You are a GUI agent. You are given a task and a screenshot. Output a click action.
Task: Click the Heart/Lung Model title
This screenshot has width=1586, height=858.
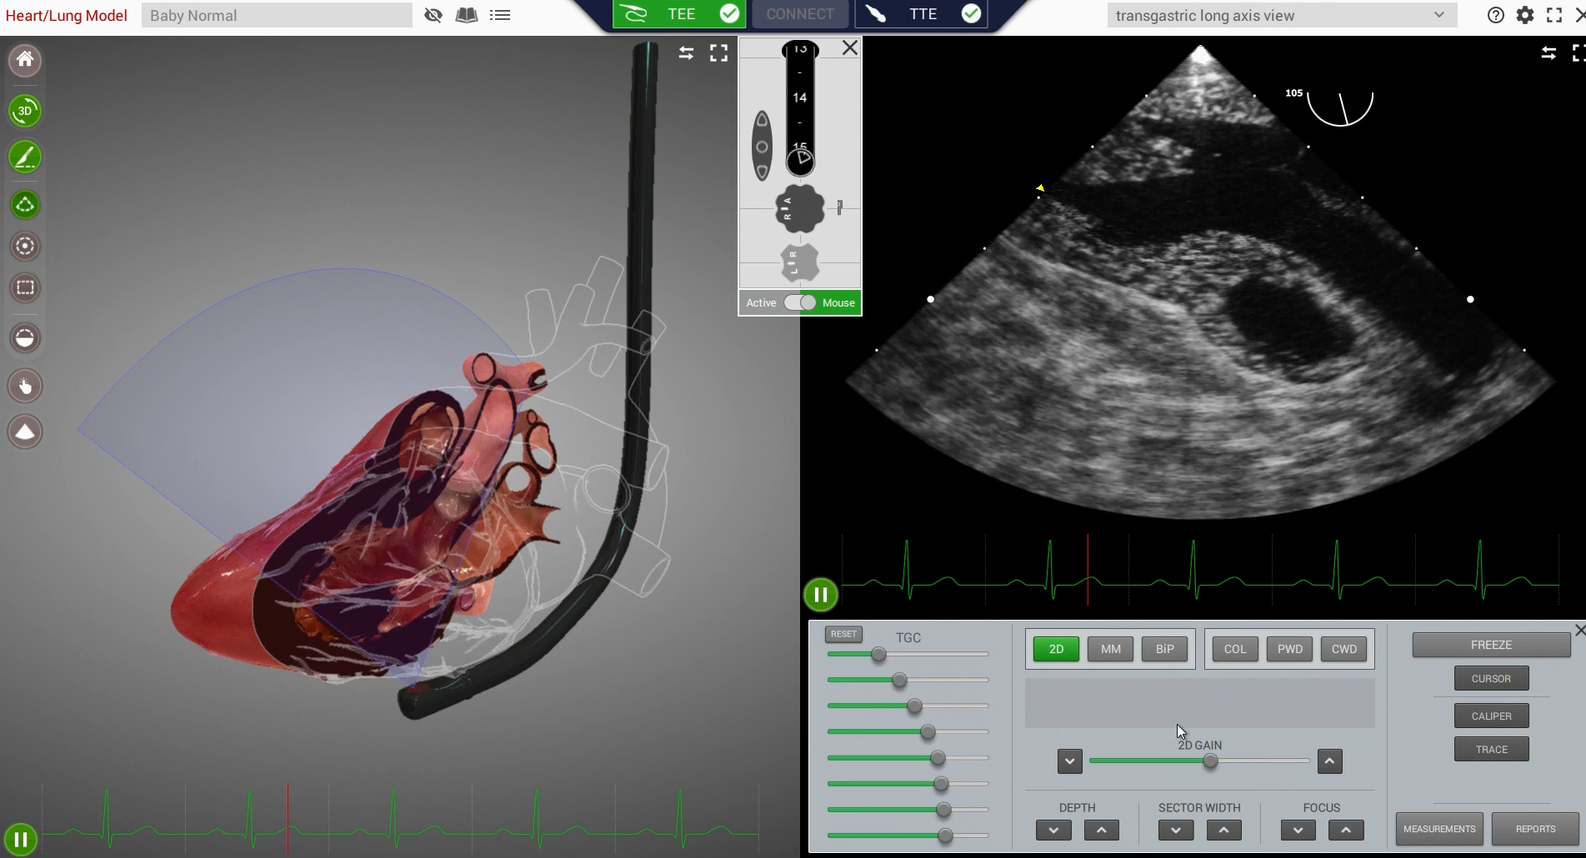click(67, 15)
